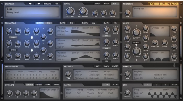Click the FM knob above oscillator 2
183x101 pixels.
click(43, 37)
